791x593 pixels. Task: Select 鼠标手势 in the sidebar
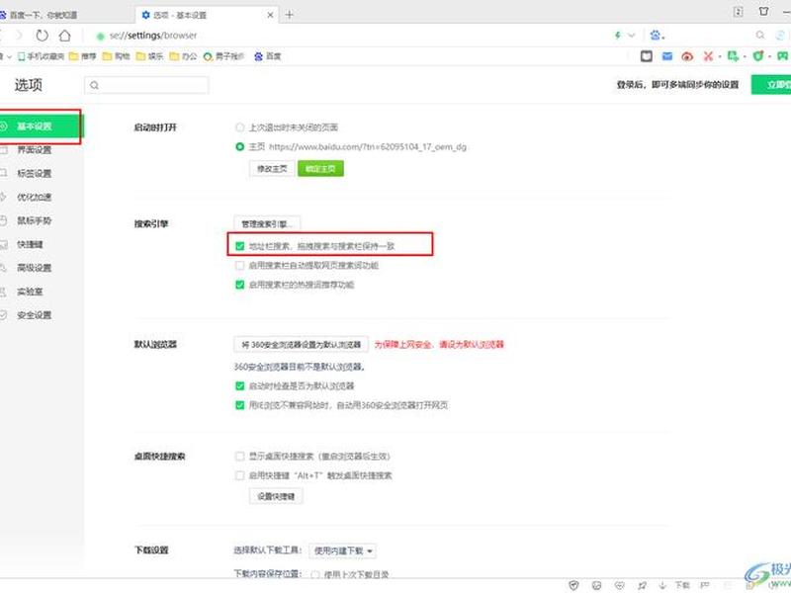tap(35, 220)
